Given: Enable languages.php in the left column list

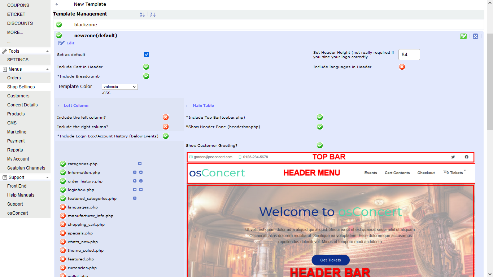Looking at the screenshot, I should click(x=62, y=207).
